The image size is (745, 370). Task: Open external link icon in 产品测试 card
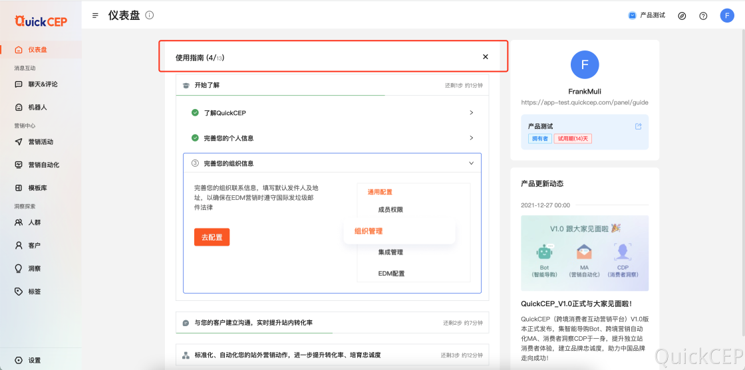pos(638,126)
